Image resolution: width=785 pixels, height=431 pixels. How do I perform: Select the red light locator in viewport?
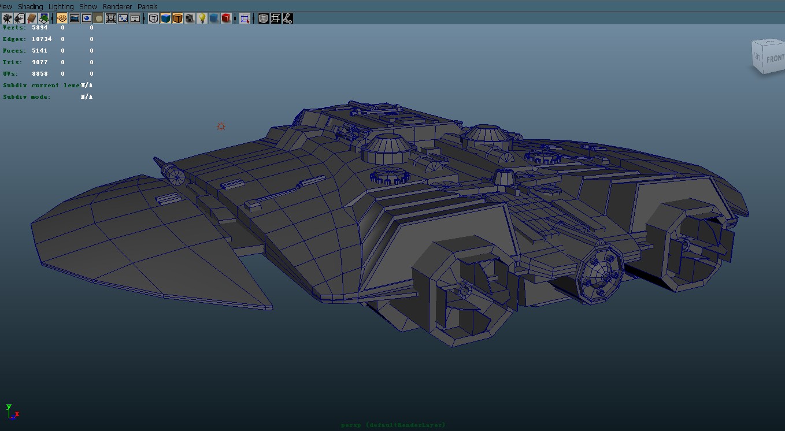221,126
